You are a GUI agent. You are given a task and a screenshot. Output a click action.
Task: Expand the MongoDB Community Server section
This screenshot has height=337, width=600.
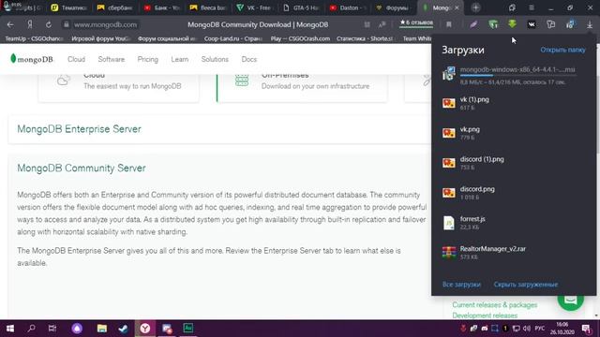point(82,168)
